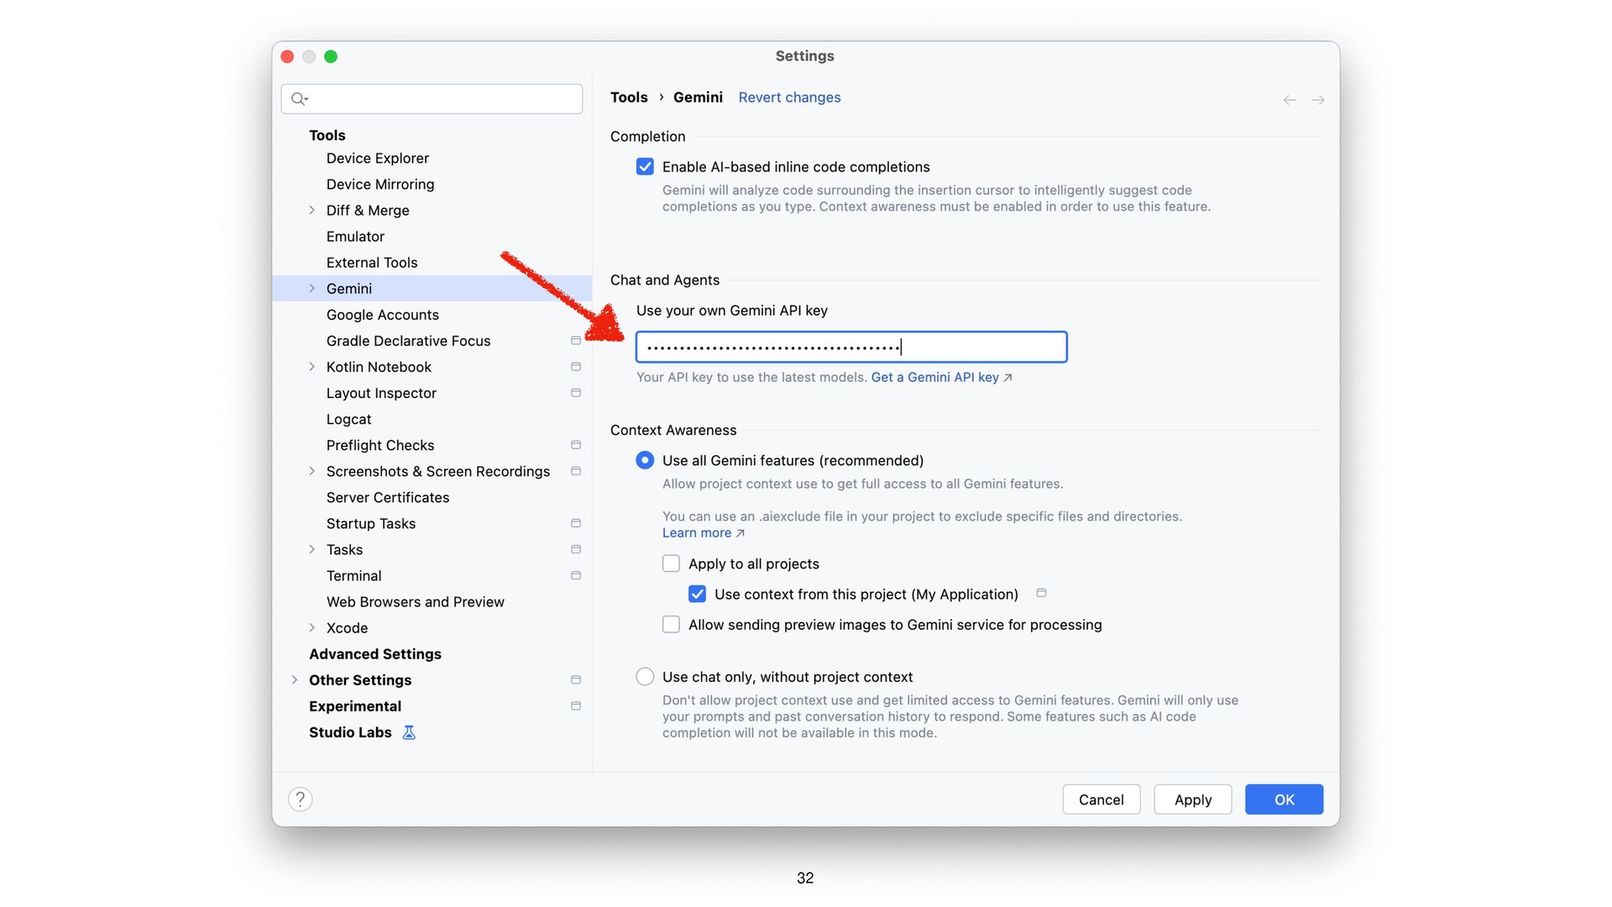The height and width of the screenshot is (907, 1612).
Task: Expand the Kotlin Notebook node
Action: (x=312, y=367)
